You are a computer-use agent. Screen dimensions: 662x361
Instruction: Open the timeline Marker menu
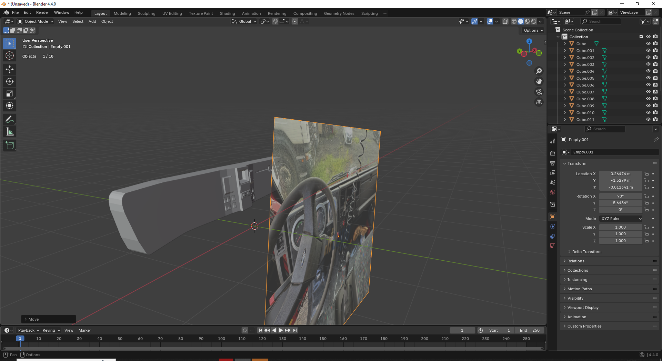84,330
